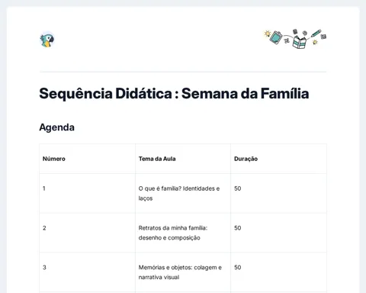366x293 pixels.
Task: Click the school supplies doodle illustration
Action: pos(295,39)
